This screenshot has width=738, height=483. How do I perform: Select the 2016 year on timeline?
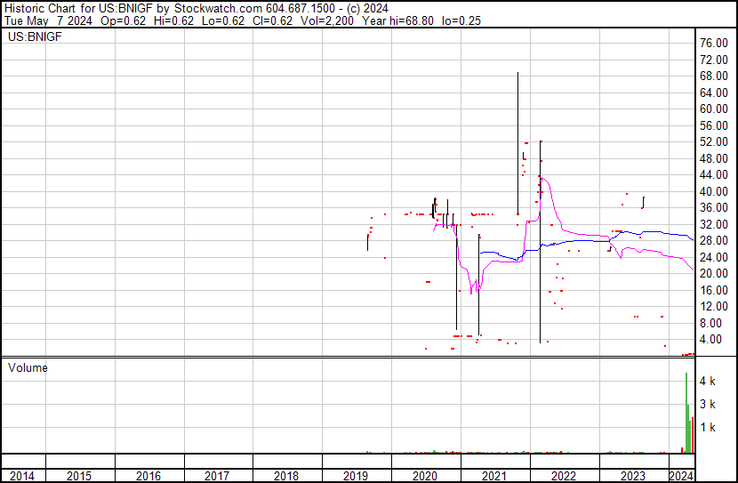point(148,476)
